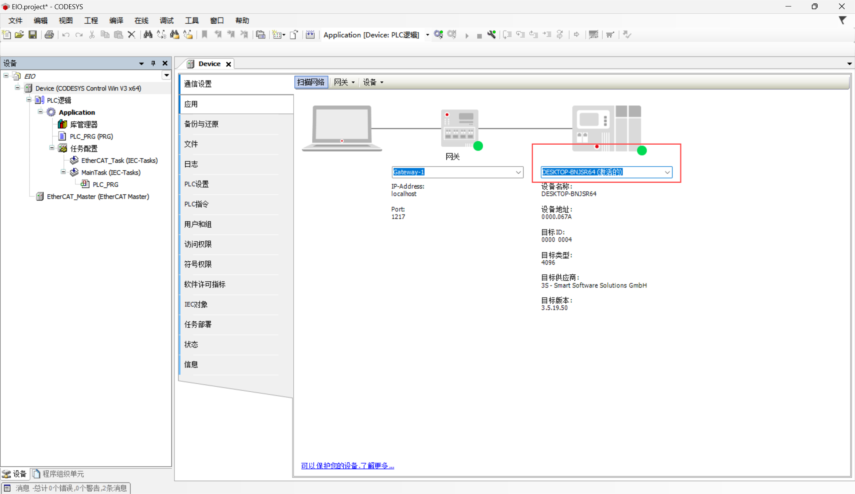Collapse the MainTask tree node

tap(63, 172)
